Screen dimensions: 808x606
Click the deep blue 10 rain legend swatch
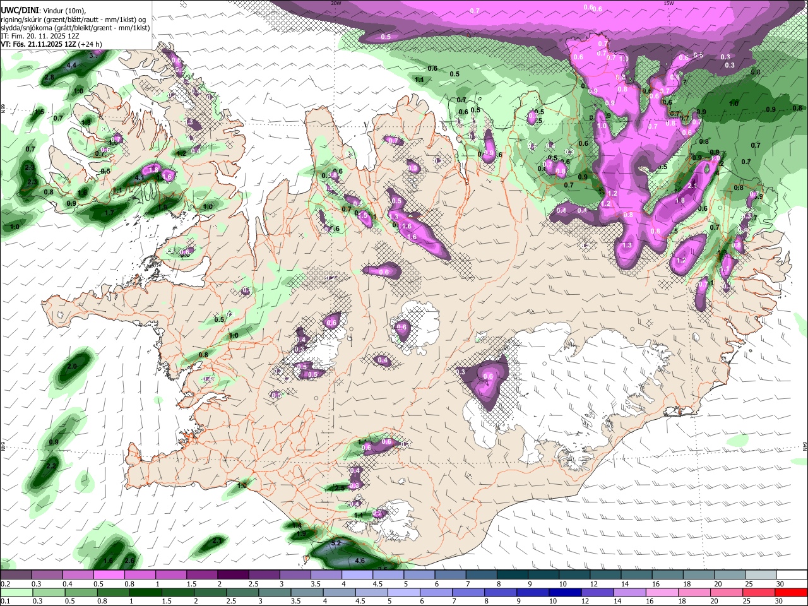(564, 592)
